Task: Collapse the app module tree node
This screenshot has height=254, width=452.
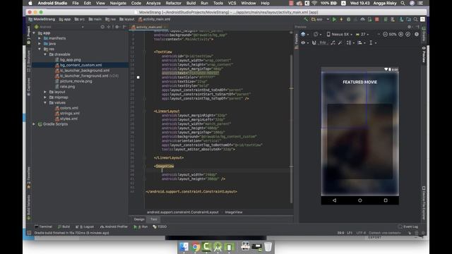Action: click(35, 33)
